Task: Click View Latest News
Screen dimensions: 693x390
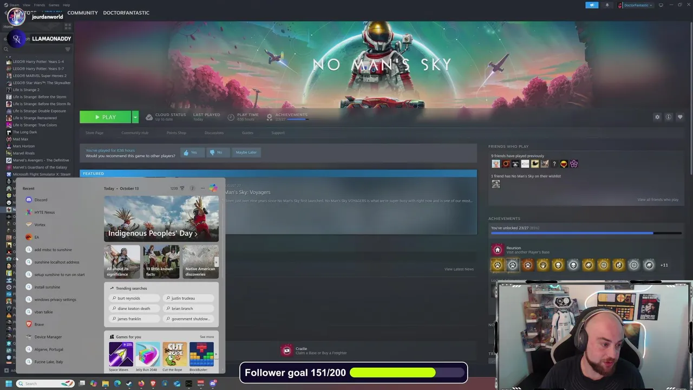Action: [x=459, y=269]
